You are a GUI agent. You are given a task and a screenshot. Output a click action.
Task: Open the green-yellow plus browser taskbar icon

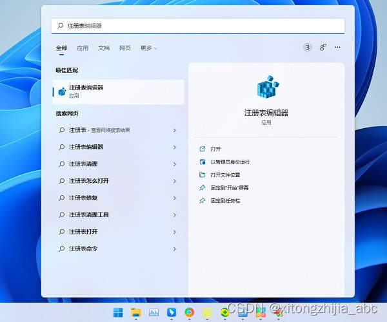click(x=225, y=312)
